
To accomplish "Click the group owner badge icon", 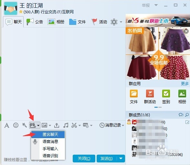I will 129,122.
